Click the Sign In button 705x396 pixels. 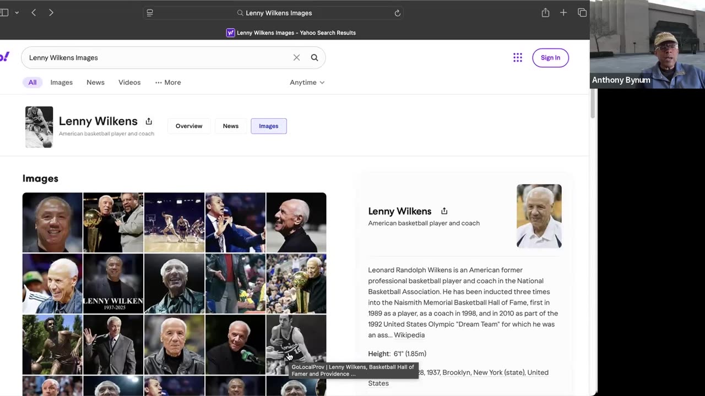pyautogui.click(x=550, y=58)
